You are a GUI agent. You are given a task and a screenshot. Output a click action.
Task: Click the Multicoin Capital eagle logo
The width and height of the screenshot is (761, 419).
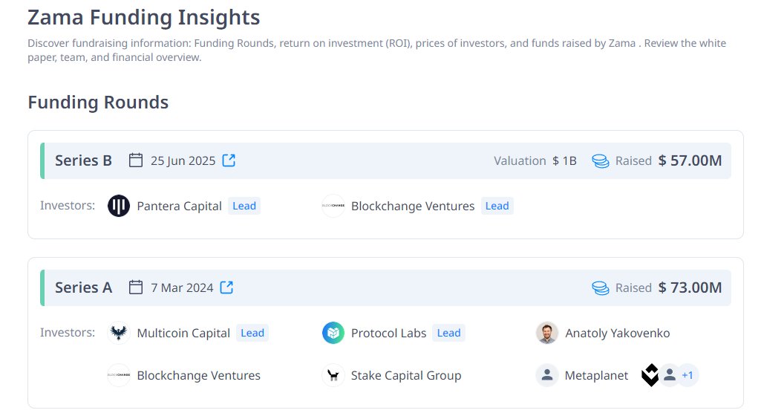pyautogui.click(x=119, y=333)
